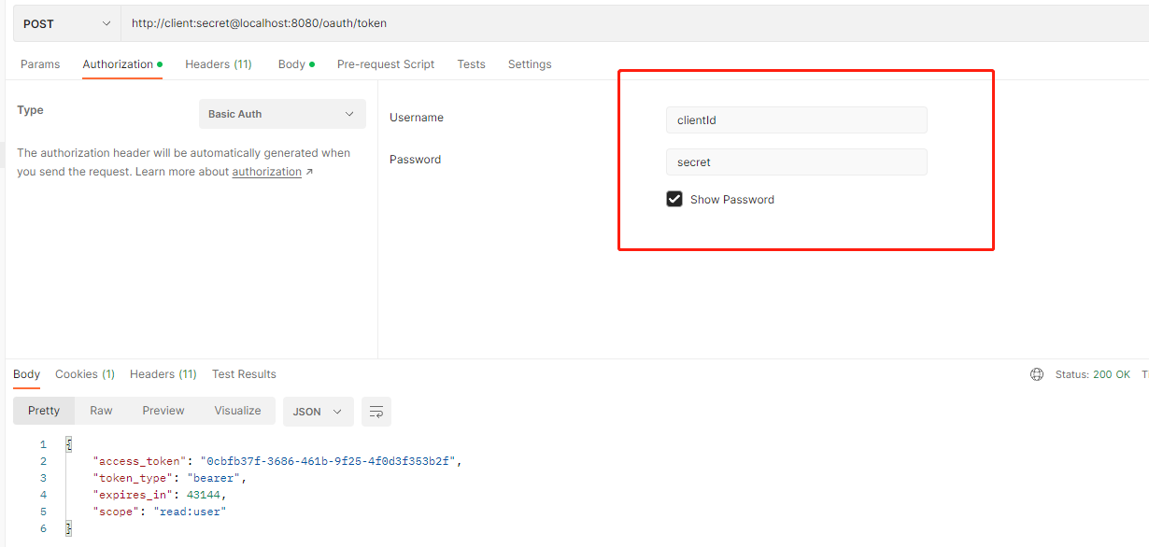Open the POST method dropdown
Viewport: 1149px width, 547px height.
coord(66,23)
